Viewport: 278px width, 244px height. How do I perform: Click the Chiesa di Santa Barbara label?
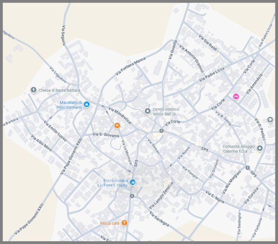point(59,90)
